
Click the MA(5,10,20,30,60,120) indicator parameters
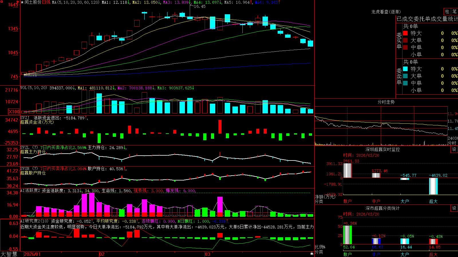coord(76,2)
